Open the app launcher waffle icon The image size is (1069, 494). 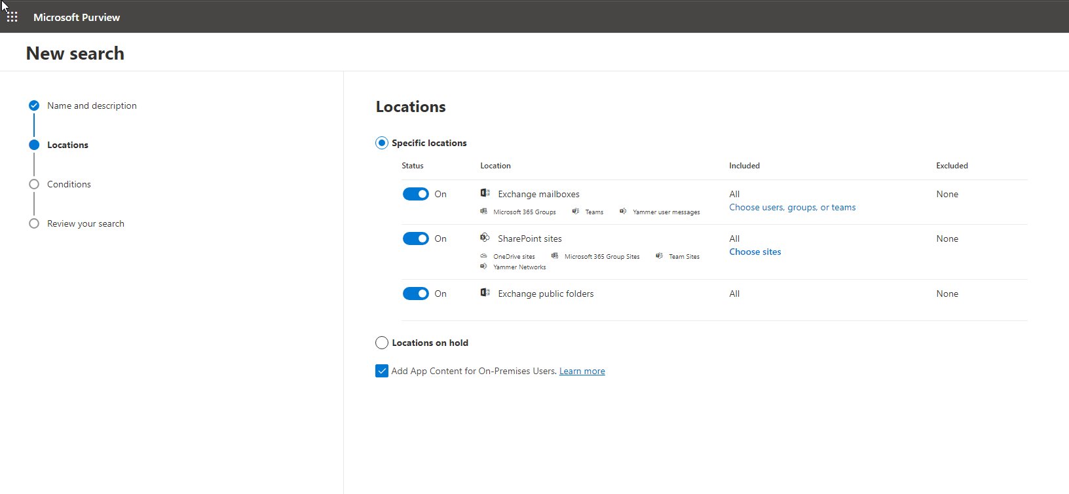tap(12, 17)
